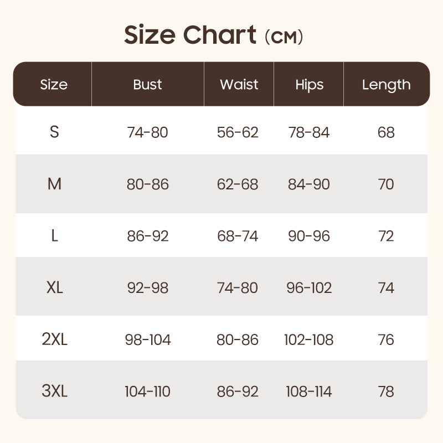Click the L size row label
Screen dimensions: 443x443
coord(54,236)
